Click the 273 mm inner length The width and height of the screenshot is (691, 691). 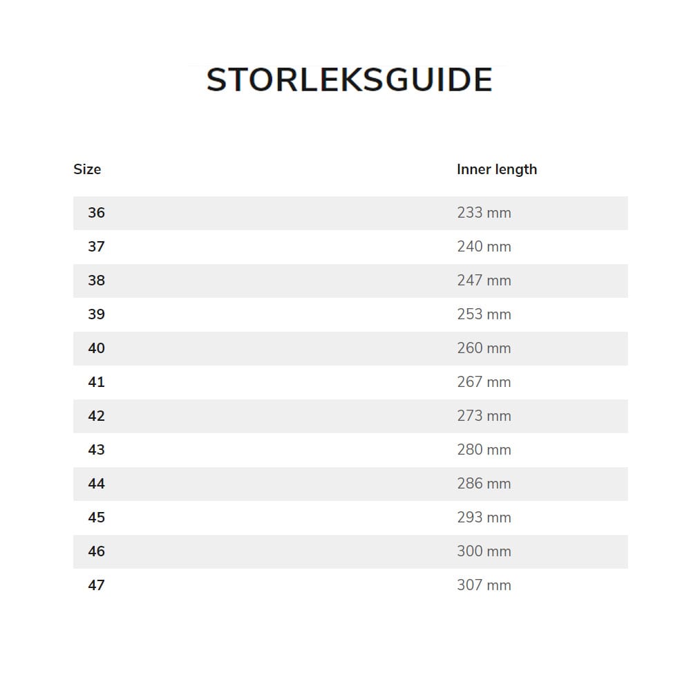click(484, 416)
